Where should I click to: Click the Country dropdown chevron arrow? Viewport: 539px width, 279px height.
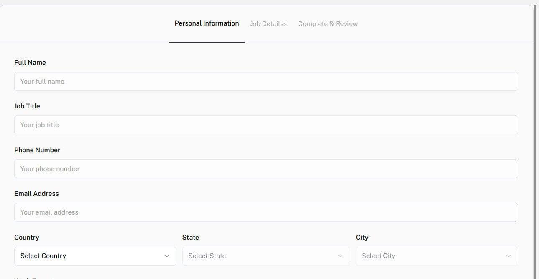pyautogui.click(x=167, y=256)
